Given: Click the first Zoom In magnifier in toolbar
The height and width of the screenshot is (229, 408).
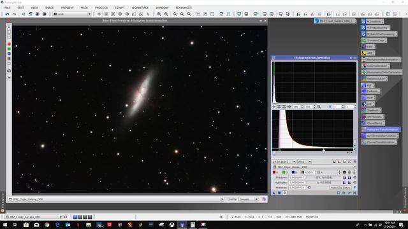Looking at the screenshot, I should coord(159,14).
